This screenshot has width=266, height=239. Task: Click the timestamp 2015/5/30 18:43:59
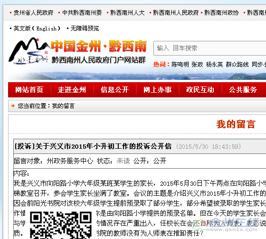tap(209, 146)
